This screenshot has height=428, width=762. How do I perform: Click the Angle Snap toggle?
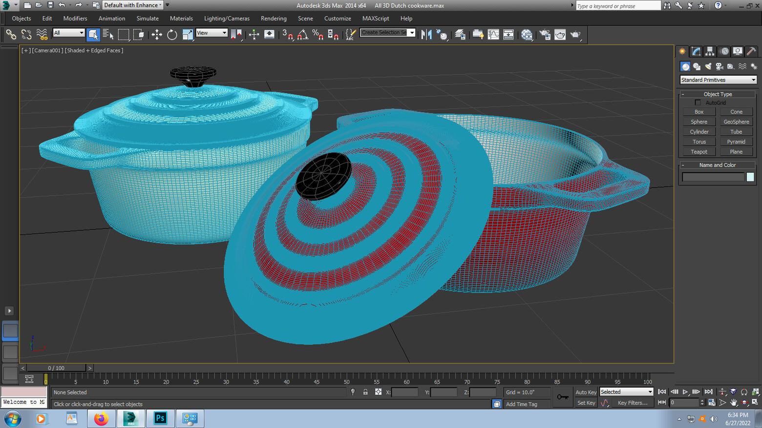303,35
